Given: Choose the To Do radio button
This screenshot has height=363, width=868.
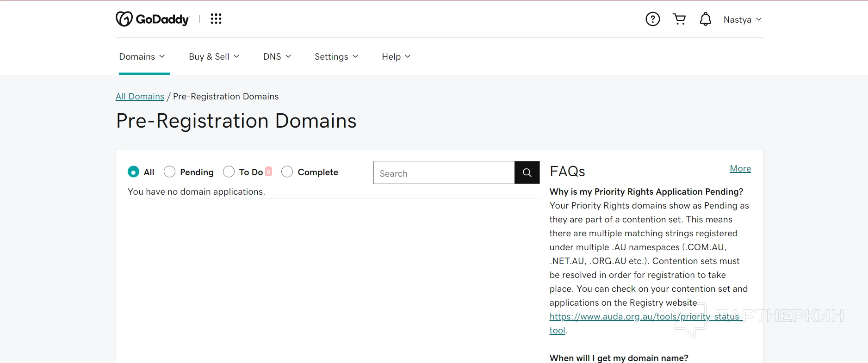Looking at the screenshot, I should [229, 172].
